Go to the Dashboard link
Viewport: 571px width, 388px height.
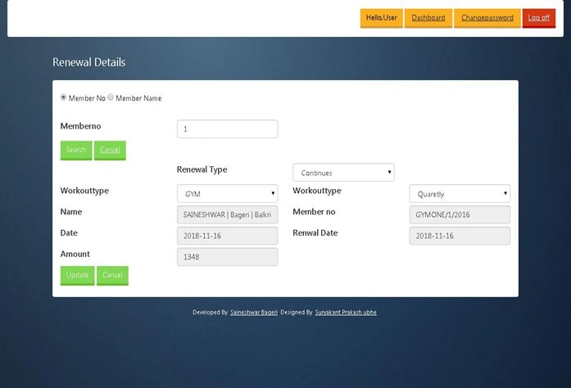pyautogui.click(x=428, y=18)
